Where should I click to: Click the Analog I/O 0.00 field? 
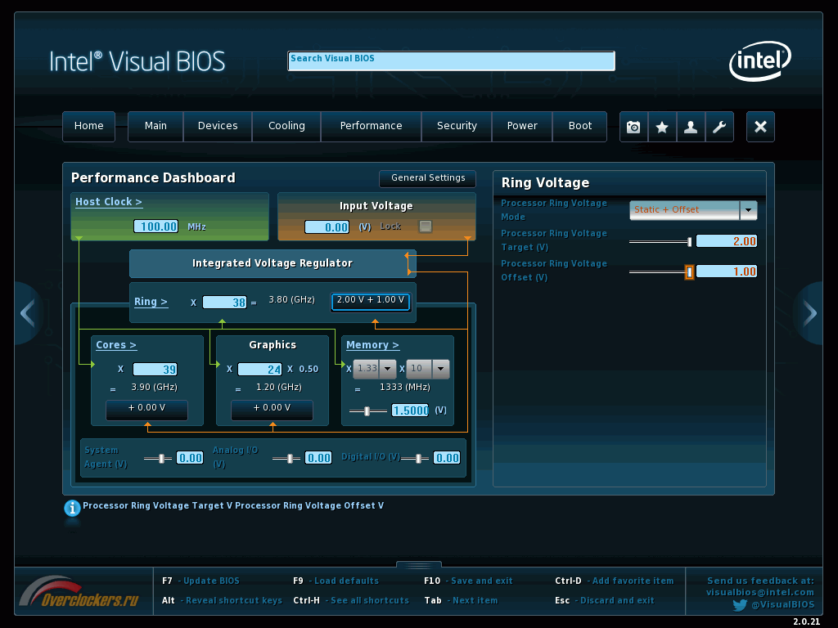click(x=318, y=458)
